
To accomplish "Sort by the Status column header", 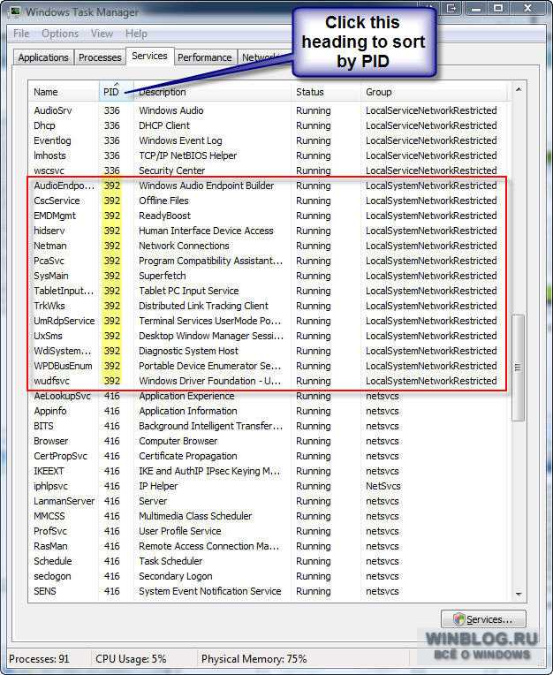I will tap(326, 92).
